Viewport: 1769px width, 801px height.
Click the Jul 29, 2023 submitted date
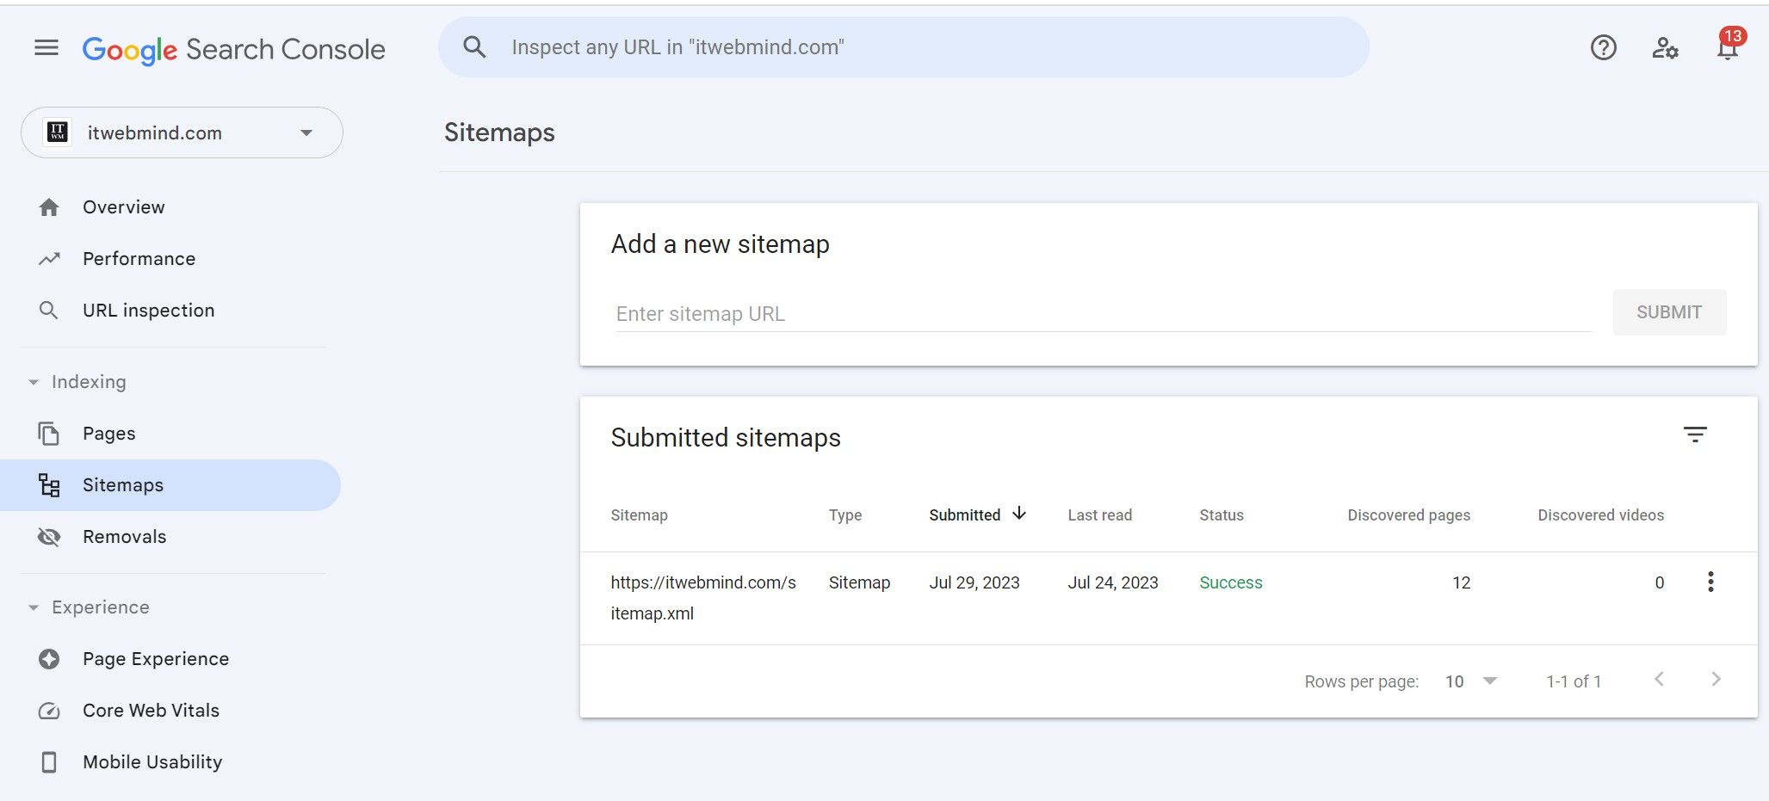(974, 582)
